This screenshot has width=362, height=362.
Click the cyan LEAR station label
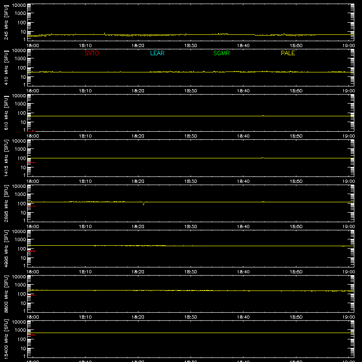(x=157, y=53)
